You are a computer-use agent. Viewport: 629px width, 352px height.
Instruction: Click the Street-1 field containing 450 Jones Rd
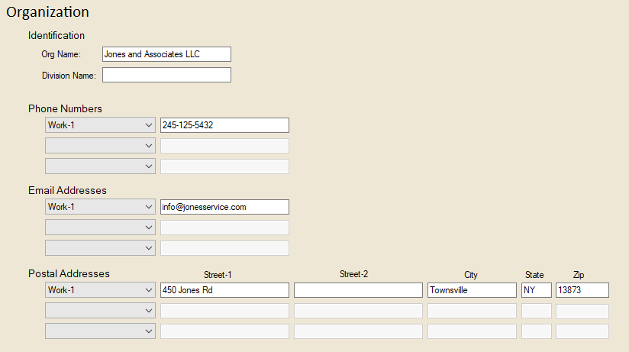[x=224, y=290]
